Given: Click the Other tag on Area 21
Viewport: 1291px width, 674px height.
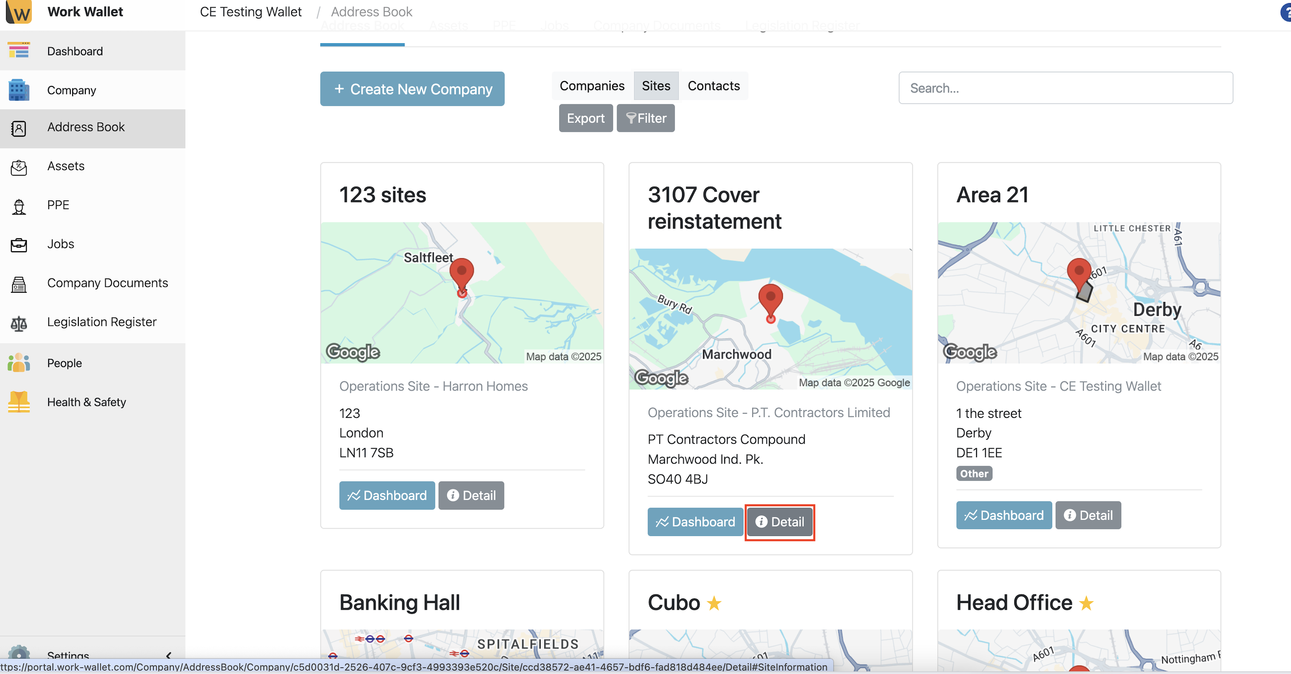Looking at the screenshot, I should (974, 474).
